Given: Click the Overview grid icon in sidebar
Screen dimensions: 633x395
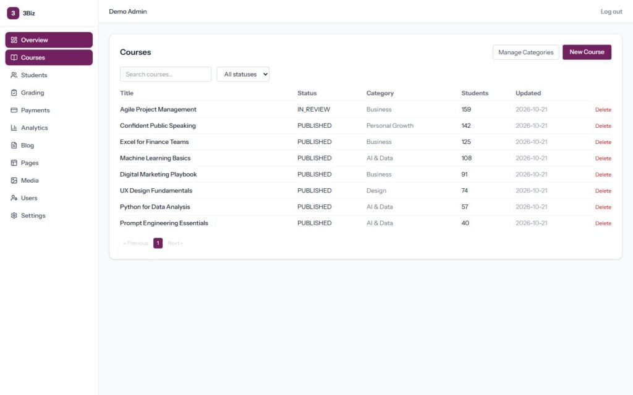Looking at the screenshot, I should [x=14, y=40].
